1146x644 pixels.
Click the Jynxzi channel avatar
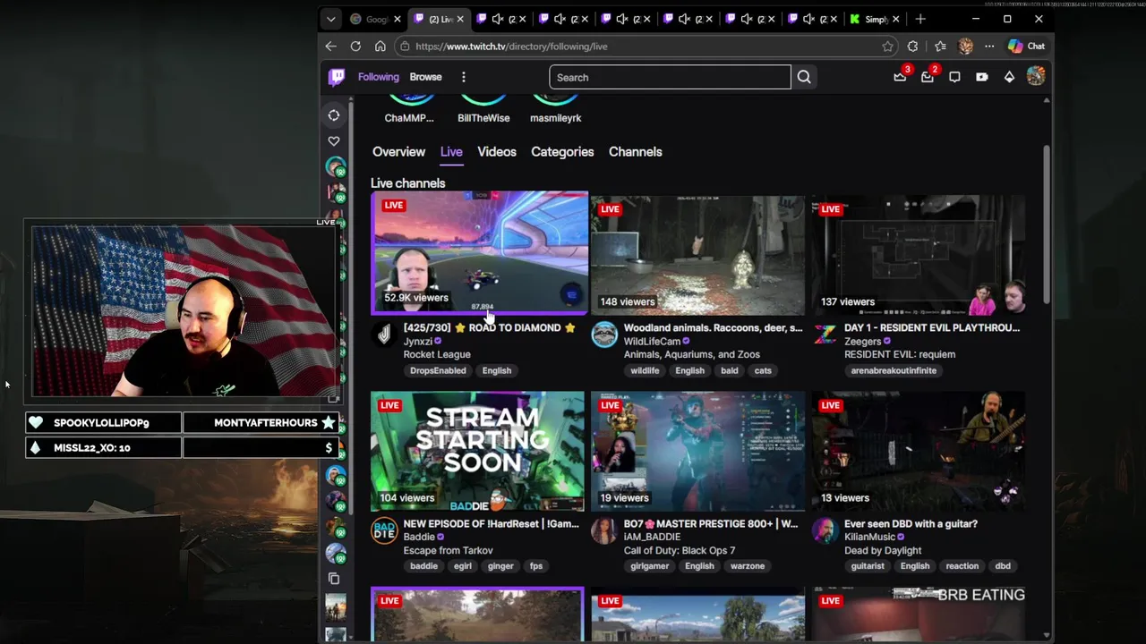coord(384,335)
